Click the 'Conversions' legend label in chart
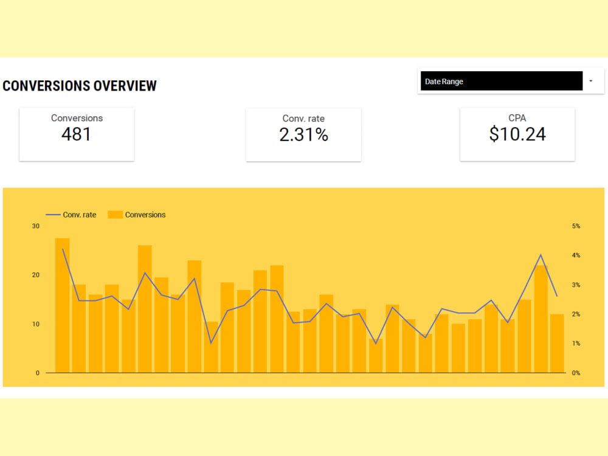608x456 pixels. pyautogui.click(x=145, y=215)
